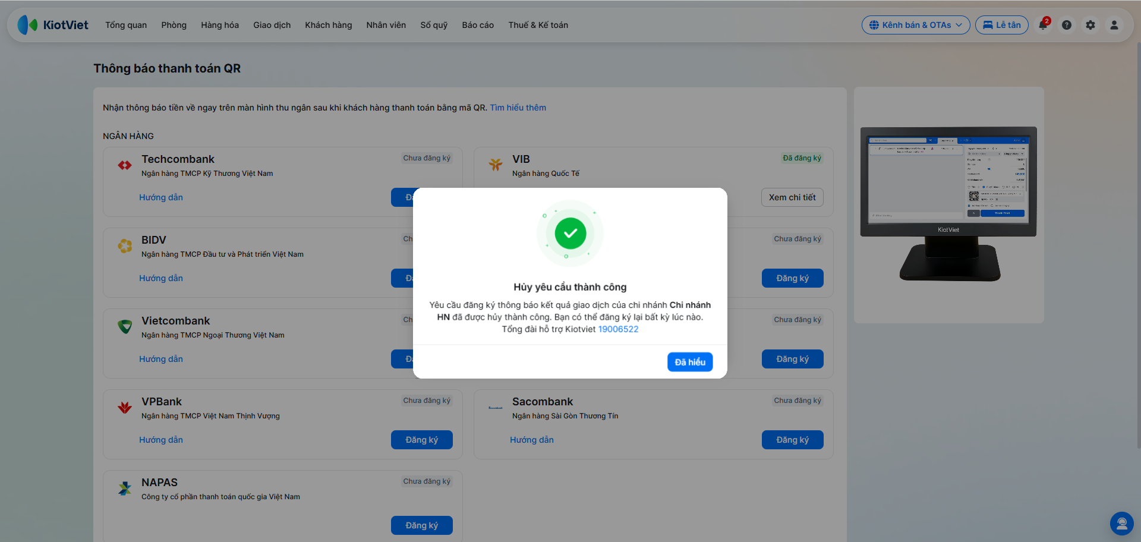Click Chưa đăng ký status on NAPAS
The width and height of the screenshot is (1141, 542).
pyautogui.click(x=427, y=481)
